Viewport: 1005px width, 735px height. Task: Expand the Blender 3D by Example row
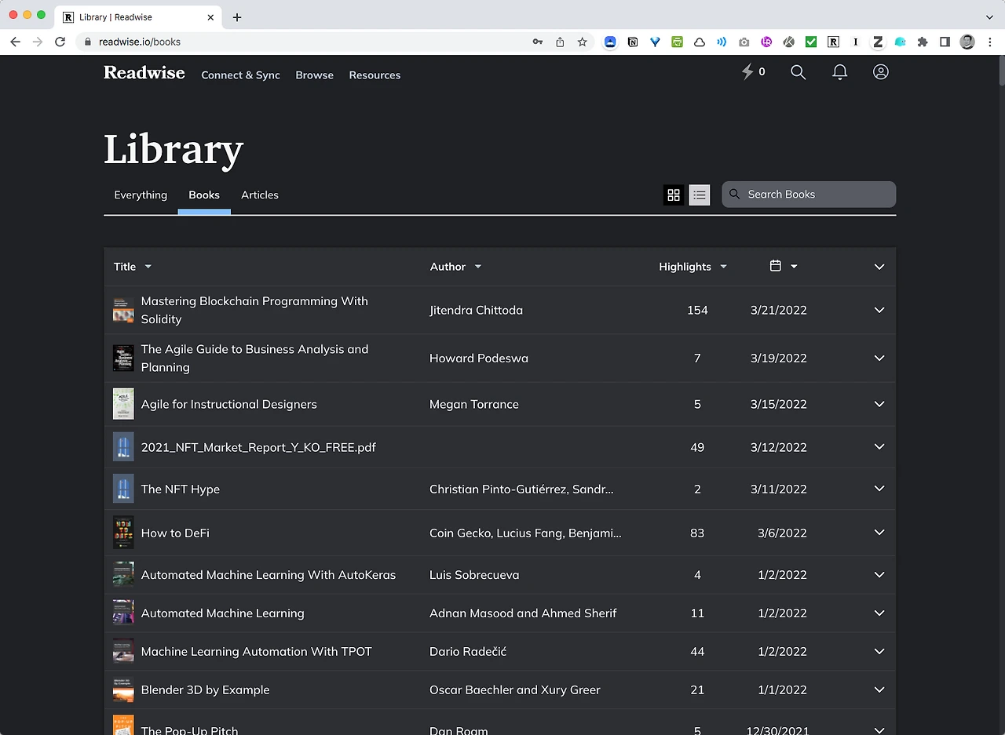pos(879,690)
